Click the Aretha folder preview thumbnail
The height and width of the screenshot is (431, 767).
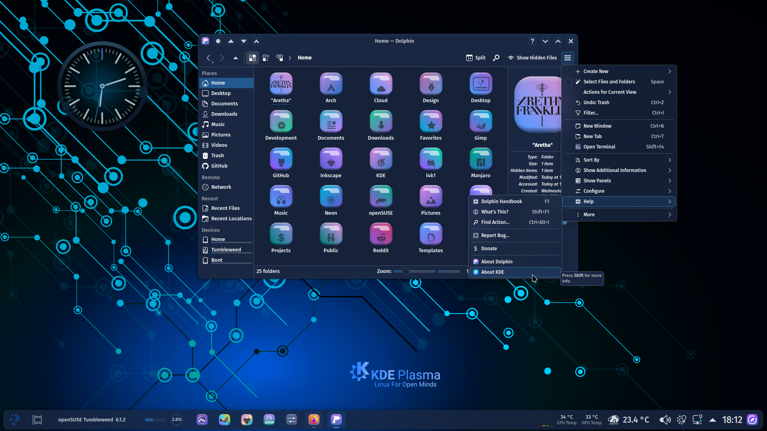tap(538, 105)
